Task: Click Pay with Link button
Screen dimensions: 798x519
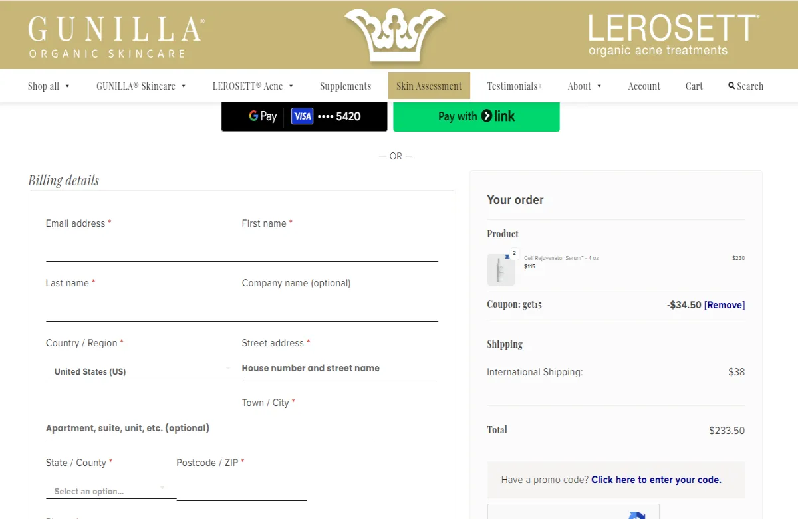Action: coord(476,116)
